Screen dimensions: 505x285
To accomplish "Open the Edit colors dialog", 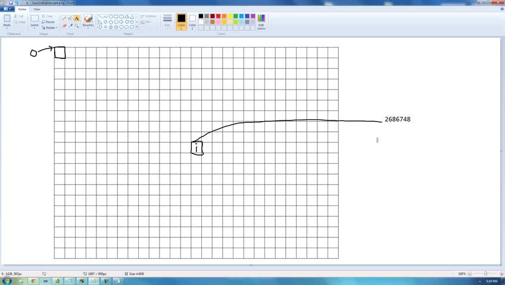I will (x=261, y=22).
